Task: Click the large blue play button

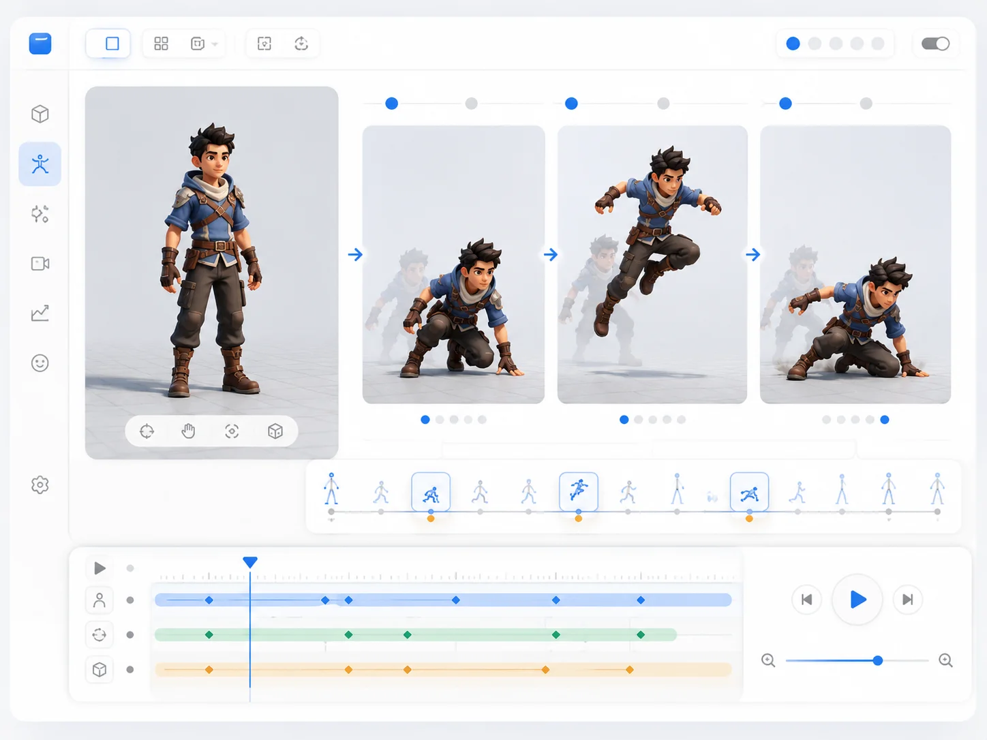Action: coord(857,600)
